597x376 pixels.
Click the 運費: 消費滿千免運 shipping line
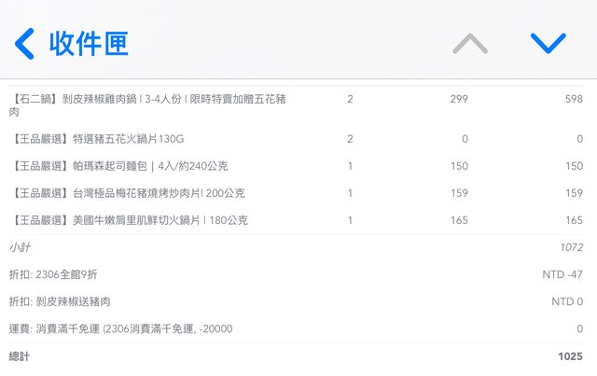click(x=121, y=328)
